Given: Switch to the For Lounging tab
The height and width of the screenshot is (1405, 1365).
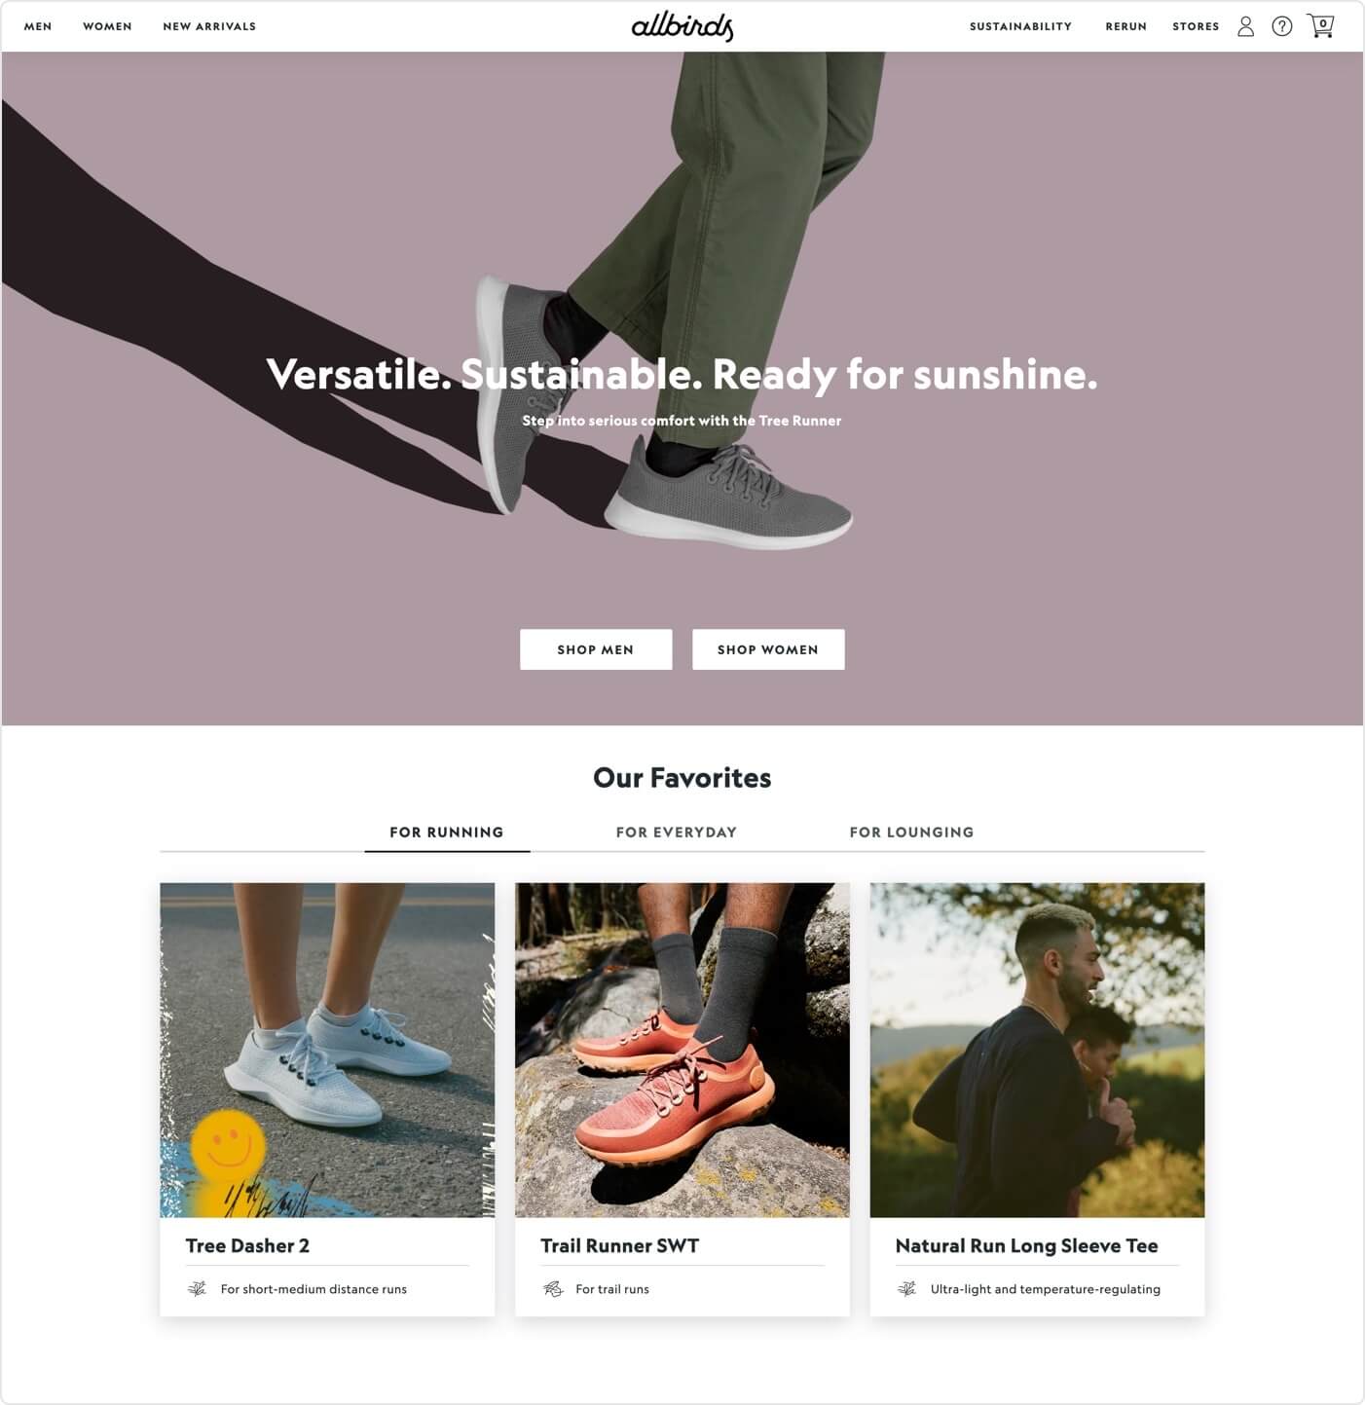Looking at the screenshot, I should click(911, 832).
